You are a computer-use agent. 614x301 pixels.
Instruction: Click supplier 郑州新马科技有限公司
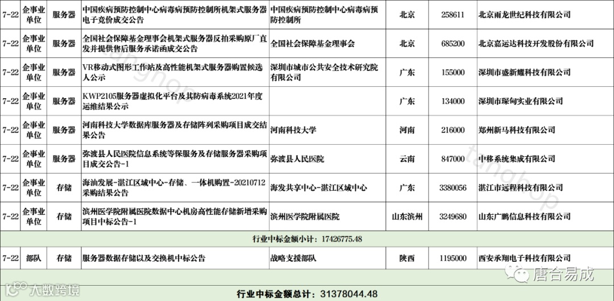[x=516, y=130]
